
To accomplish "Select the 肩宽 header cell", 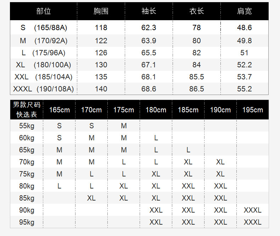I will [x=244, y=11].
